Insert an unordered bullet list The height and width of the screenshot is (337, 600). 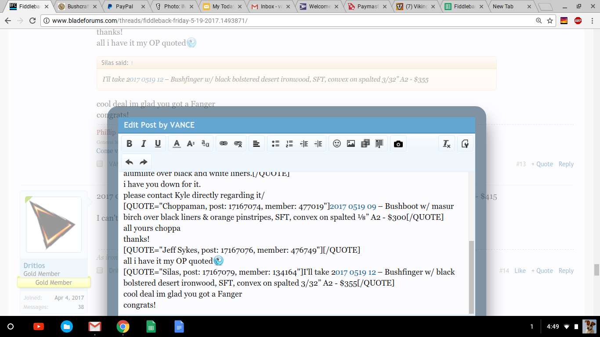(x=275, y=143)
